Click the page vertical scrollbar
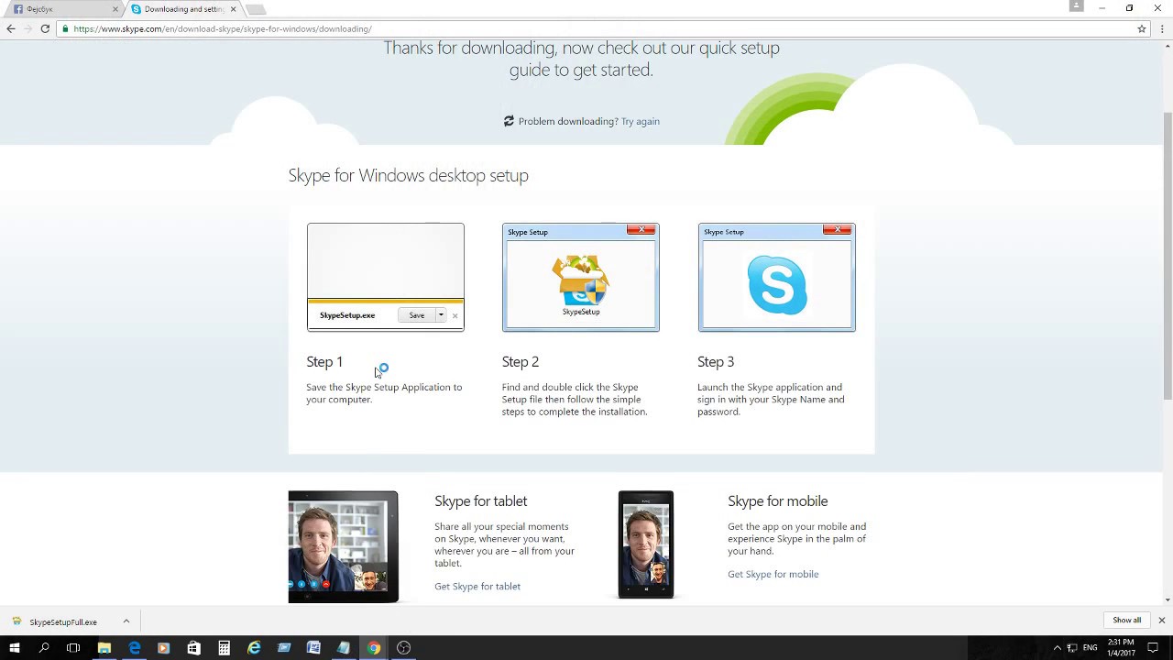 [1167, 254]
